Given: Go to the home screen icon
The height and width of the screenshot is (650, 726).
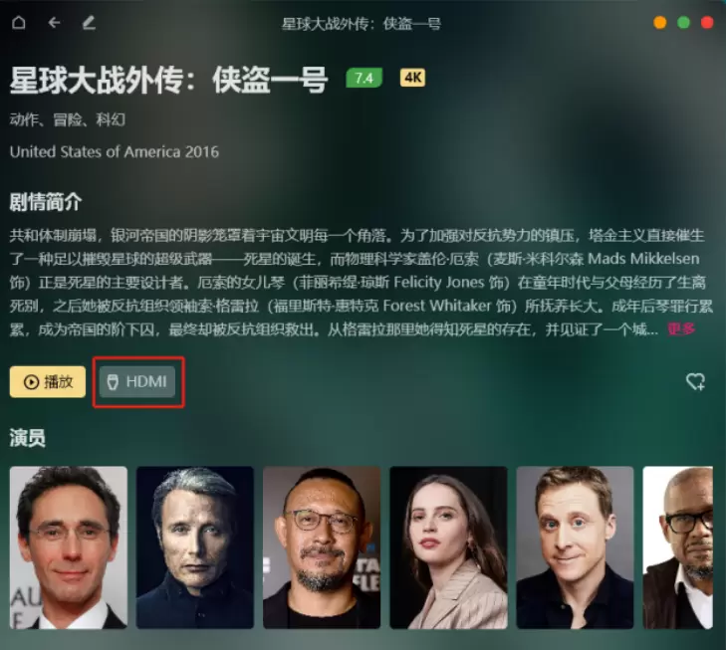Looking at the screenshot, I should 19,22.
